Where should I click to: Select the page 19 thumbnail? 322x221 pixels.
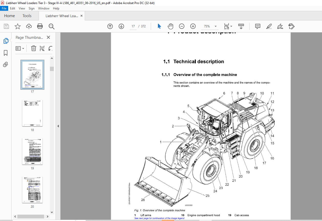tap(32, 151)
